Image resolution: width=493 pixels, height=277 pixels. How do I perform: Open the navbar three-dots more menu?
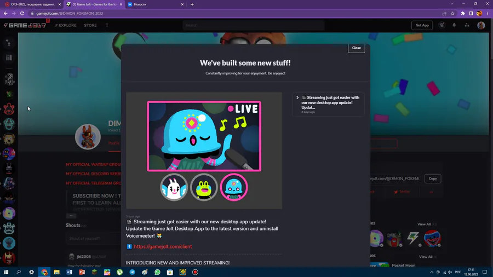tap(107, 25)
